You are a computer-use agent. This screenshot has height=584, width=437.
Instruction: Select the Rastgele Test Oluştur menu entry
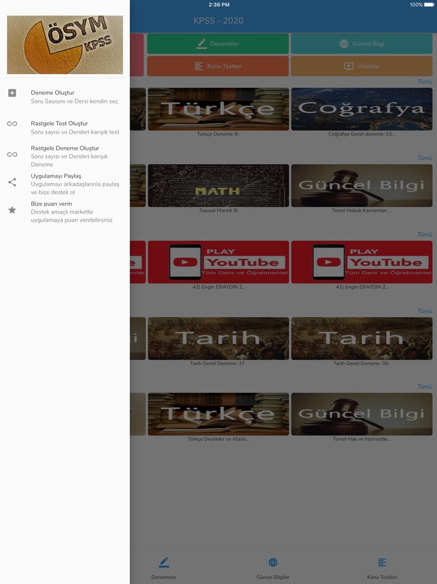click(65, 127)
